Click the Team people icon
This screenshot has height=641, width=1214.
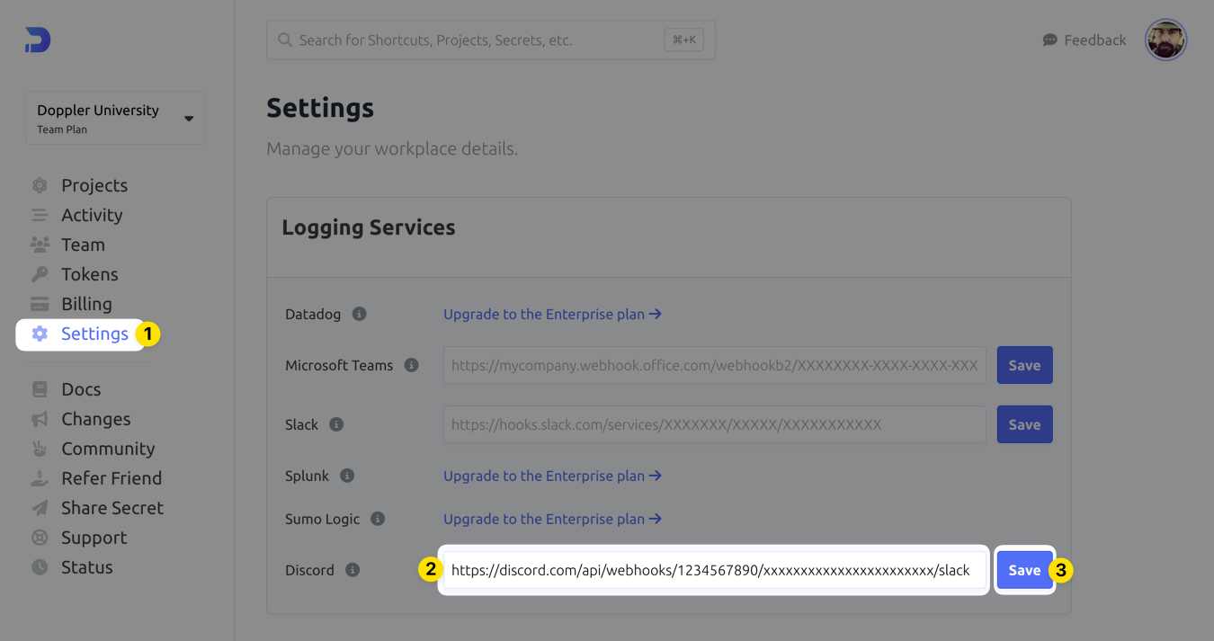click(40, 245)
